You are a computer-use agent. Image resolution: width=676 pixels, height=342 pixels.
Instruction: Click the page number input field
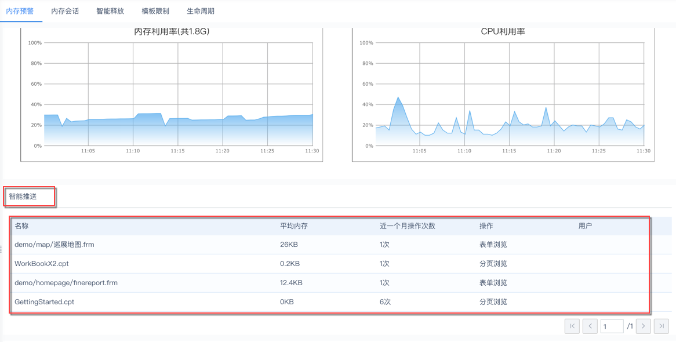(x=612, y=326)
